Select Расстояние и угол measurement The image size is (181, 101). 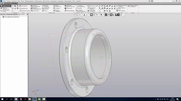(121, 8)
